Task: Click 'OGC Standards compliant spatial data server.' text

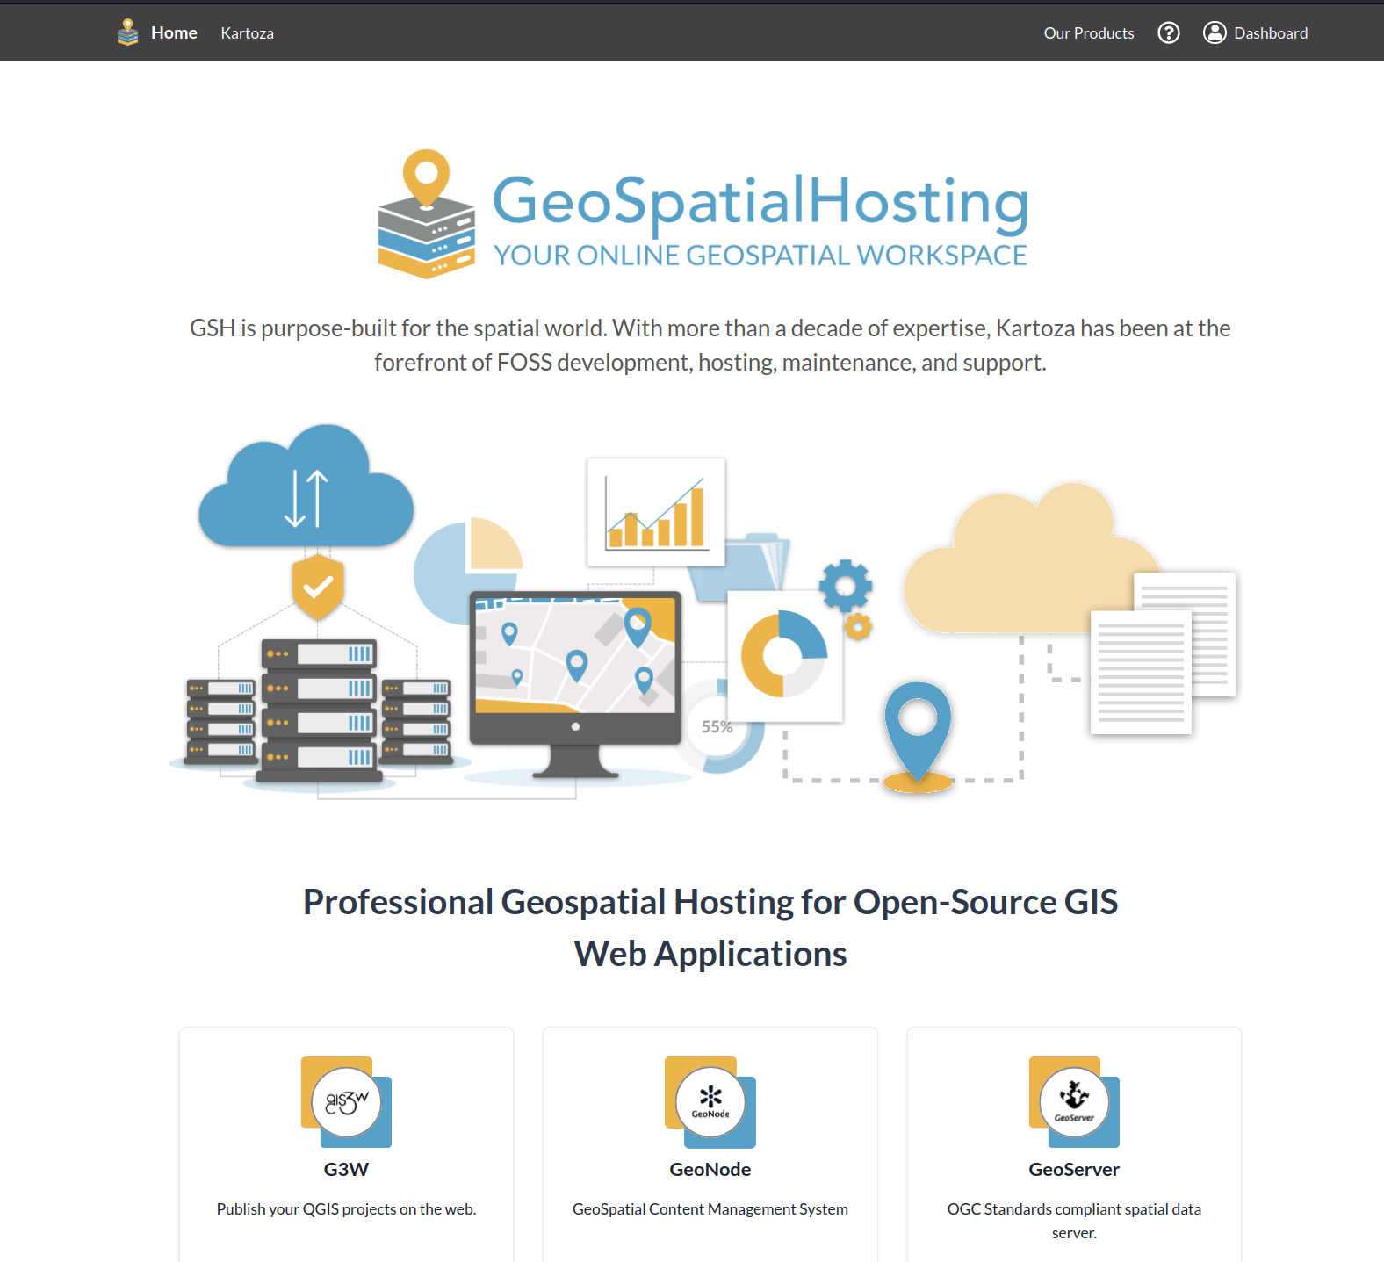Action: pos(1074,1221)
